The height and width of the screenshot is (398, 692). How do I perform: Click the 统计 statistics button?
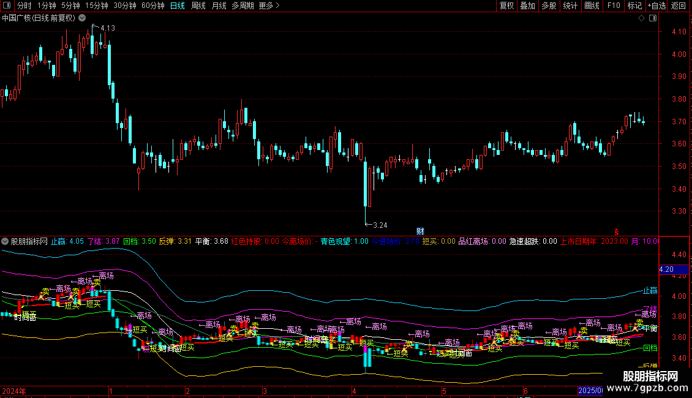tap(570, 6)
